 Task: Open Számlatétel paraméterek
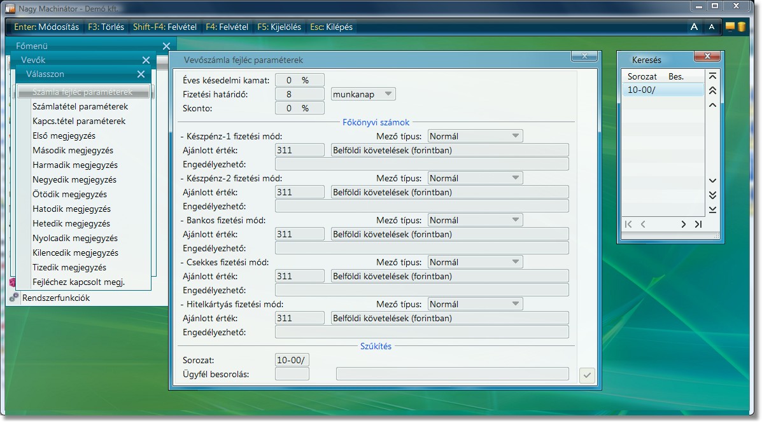[80, 106]
